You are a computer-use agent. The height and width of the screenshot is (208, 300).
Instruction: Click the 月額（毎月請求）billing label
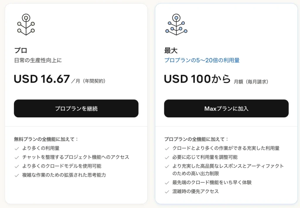click(251, 82)
